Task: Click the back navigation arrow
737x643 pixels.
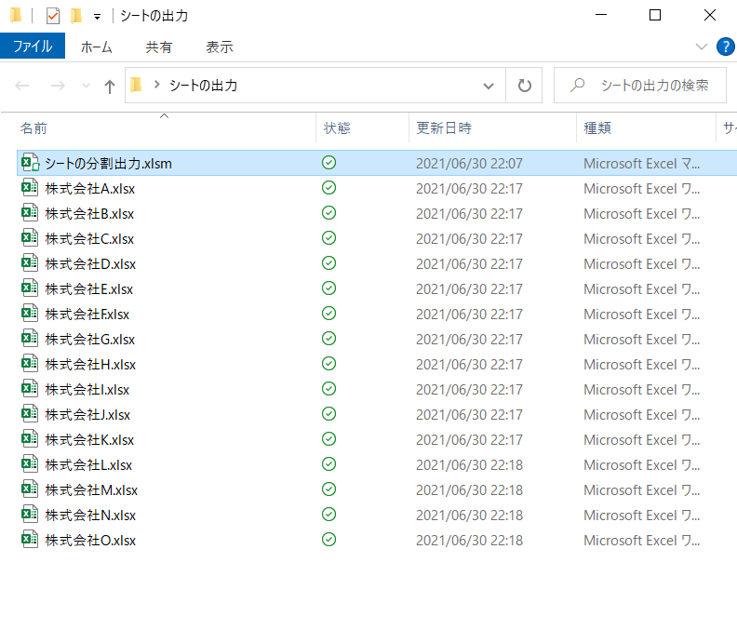Action: (x=22, y=86)
